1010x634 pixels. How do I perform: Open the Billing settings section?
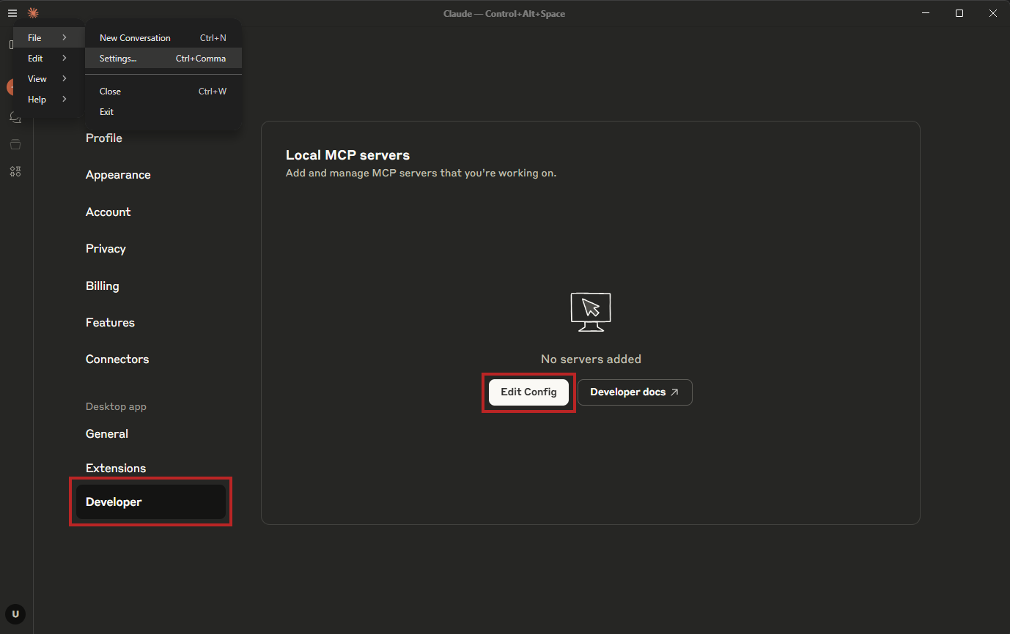[x=102, y=286]
